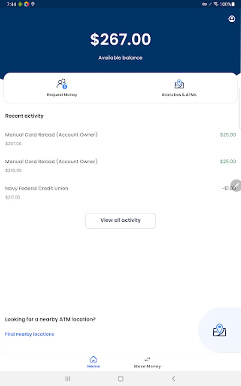Open first Manual Card Reload transaction
This screenshot has width=241, height=386.
(x=120, y=139)
